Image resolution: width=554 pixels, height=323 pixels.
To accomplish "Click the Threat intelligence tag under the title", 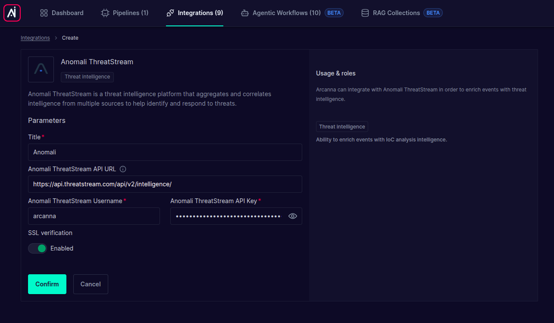I will click(x=87, y=77).
